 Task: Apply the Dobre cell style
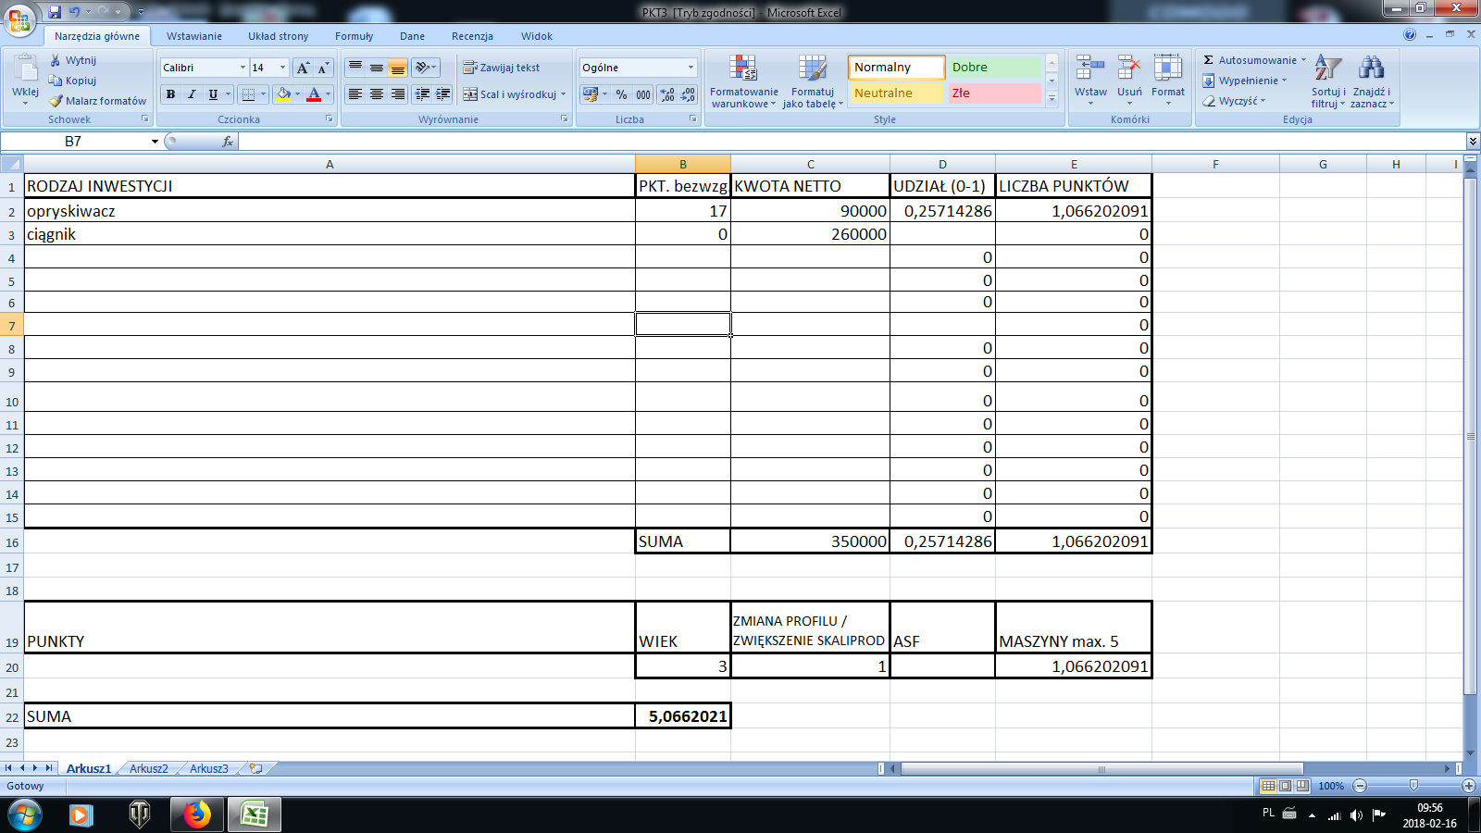tap(995, 68)
